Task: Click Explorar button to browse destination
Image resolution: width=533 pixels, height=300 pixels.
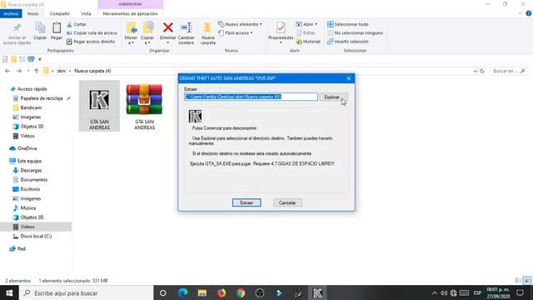Action: (333, 97)
